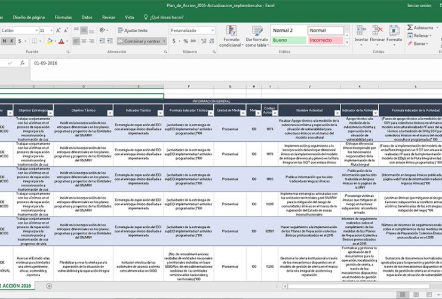Open Vista ribbon tab
This screenshot has height=299, width=442.
(130, 17)
